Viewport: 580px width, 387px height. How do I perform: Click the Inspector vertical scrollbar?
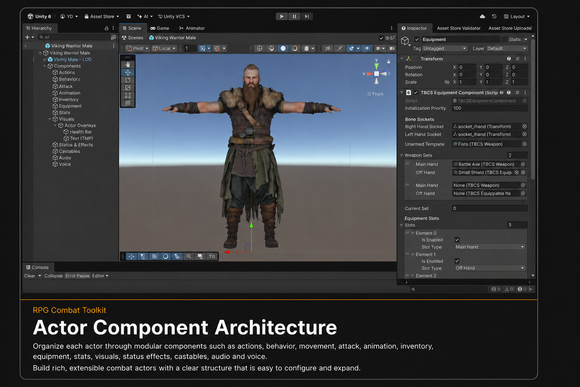tap(533, 109)
